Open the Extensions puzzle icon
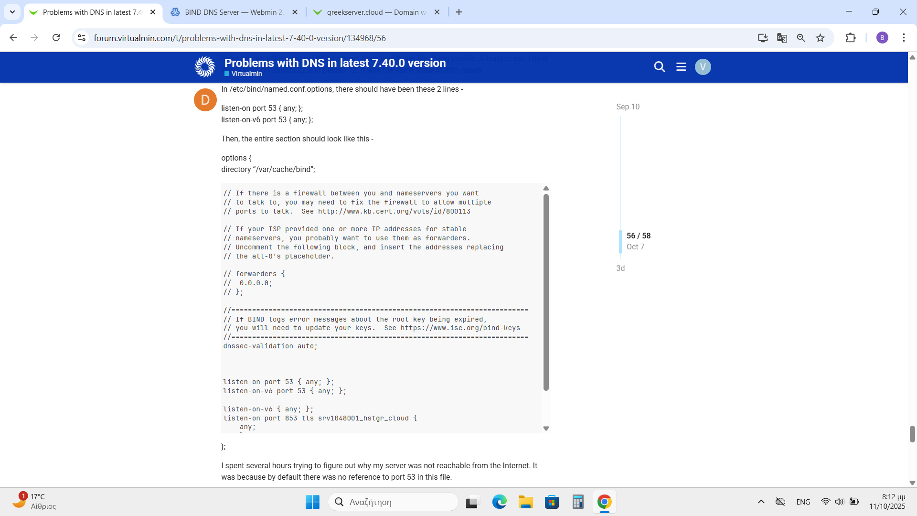917x516 pixels. (x=851, y=38)
